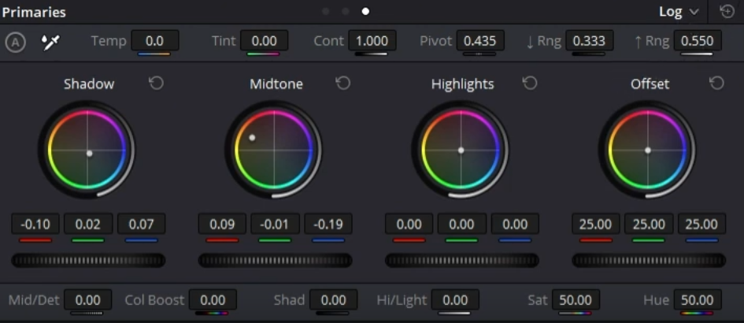Reset the Offset color wheel
Screen dimensions: 744x323
tap(716, 84)
